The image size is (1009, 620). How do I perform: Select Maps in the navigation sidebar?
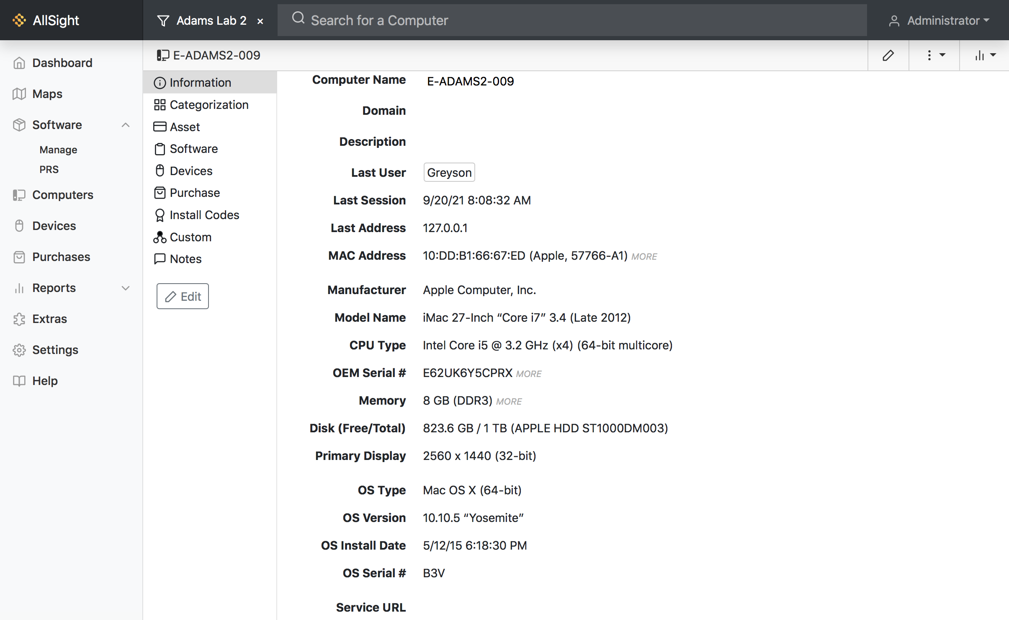point(47,94)
